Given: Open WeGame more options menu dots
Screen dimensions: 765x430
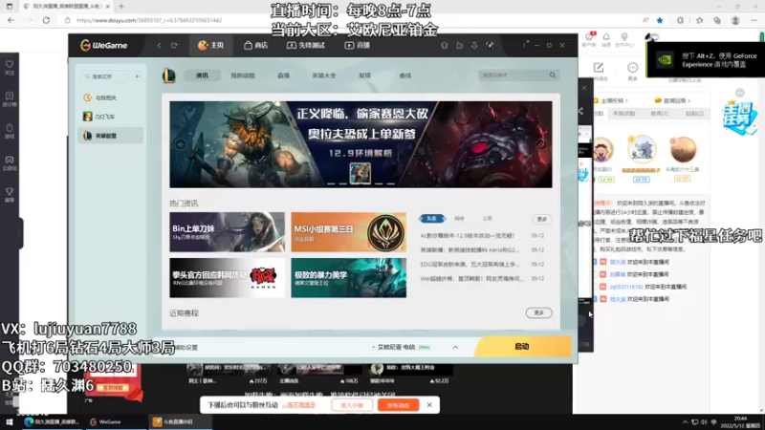Looking at the screenshot, I should click(x=524, y=45).
